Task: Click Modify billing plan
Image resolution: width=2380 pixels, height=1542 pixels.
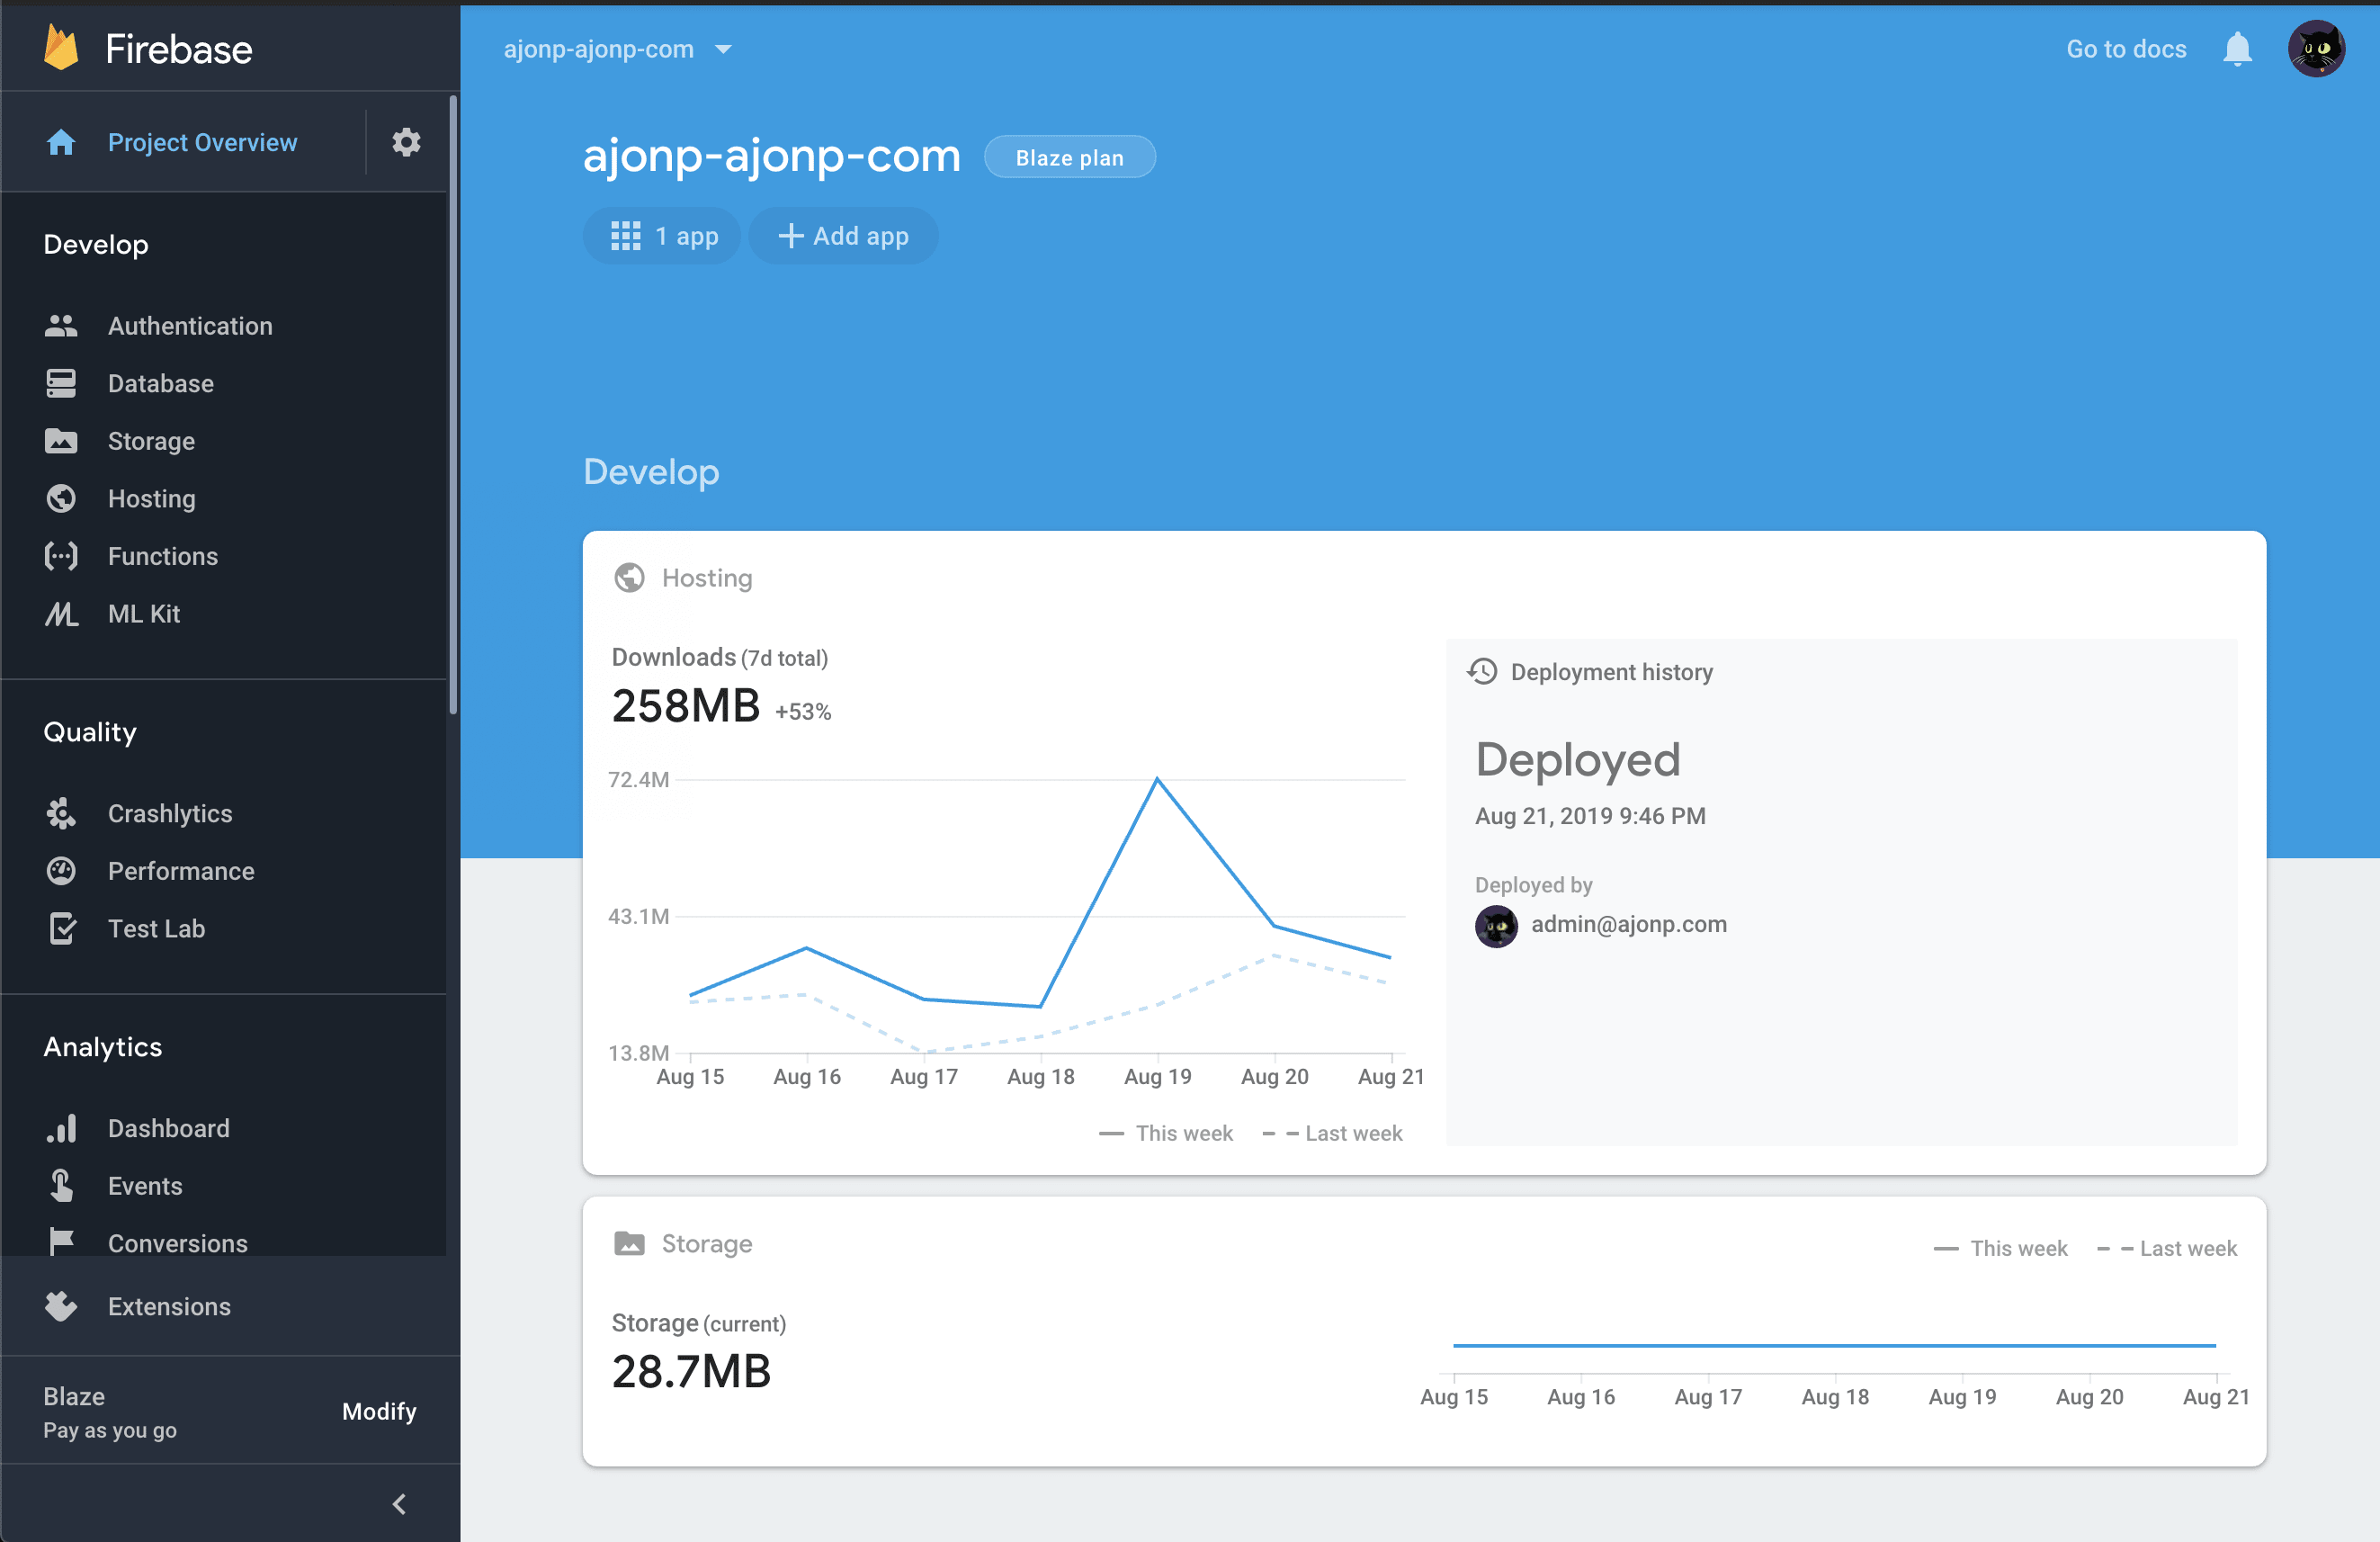Action: 379,1410
